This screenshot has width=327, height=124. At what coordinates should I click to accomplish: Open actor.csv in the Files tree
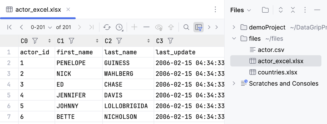pyautogui.click(x=271, y=50)
